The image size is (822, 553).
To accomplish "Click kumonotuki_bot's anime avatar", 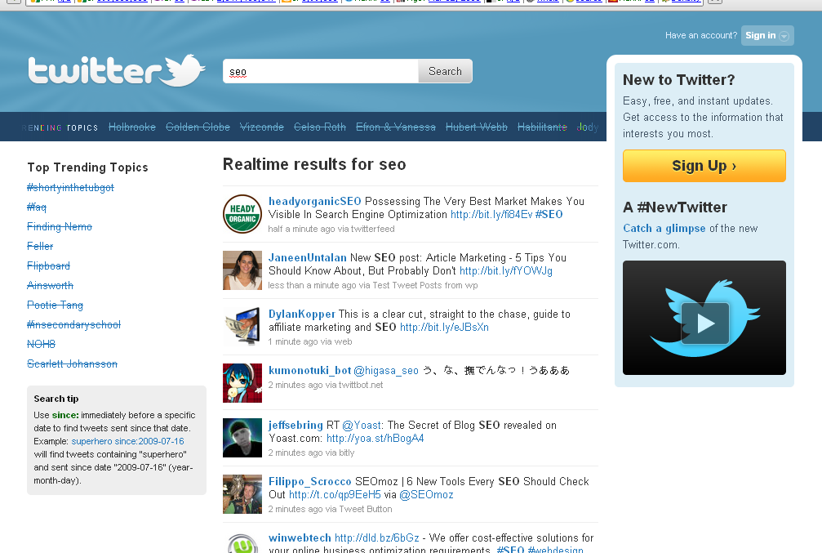I will click(x=242, y=382).
